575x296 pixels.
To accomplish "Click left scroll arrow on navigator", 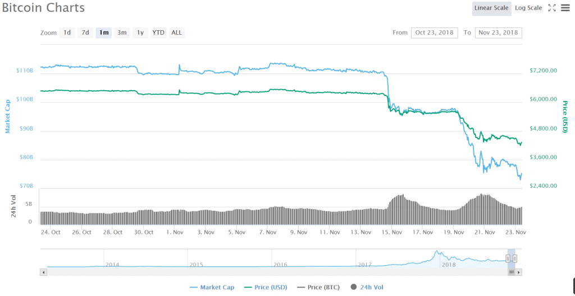I will [x=43, y=272].
